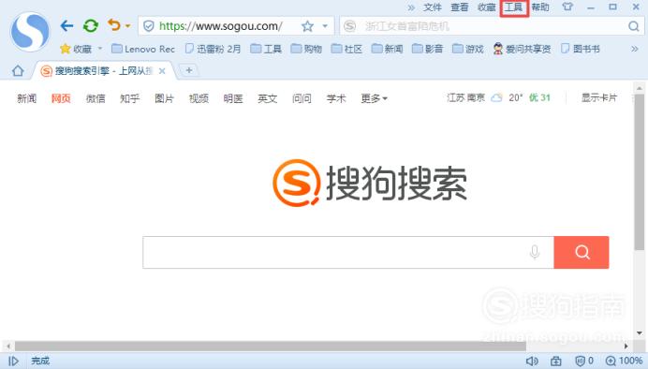
Task: Bookmark page with the star icon
Action: (307, 26)
